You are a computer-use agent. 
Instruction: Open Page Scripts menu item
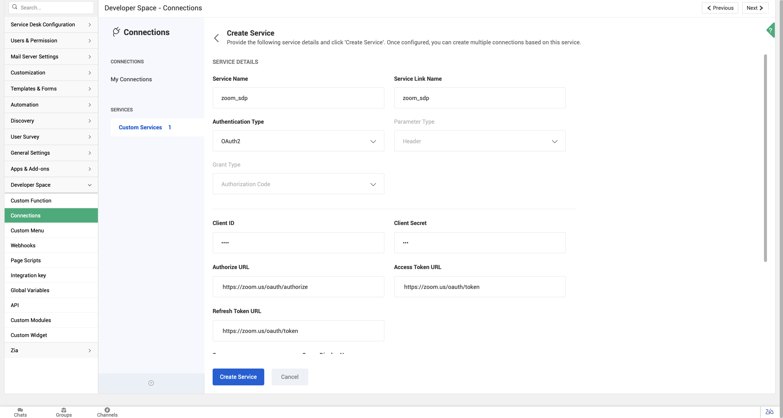point(51,260)
